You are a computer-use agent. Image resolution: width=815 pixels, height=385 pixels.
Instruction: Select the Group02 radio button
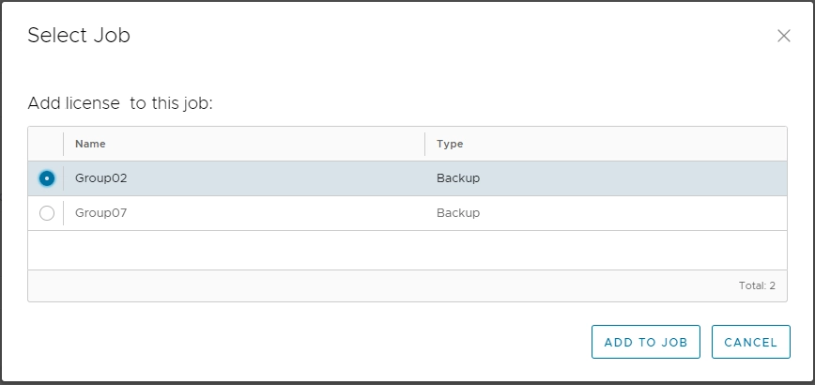(x=47, y=178)
